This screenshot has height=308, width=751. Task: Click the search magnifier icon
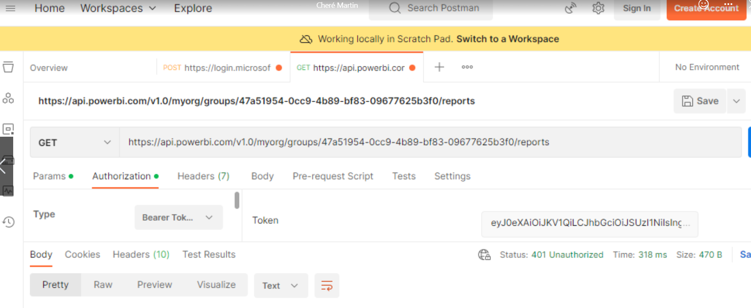click(395, 8)
